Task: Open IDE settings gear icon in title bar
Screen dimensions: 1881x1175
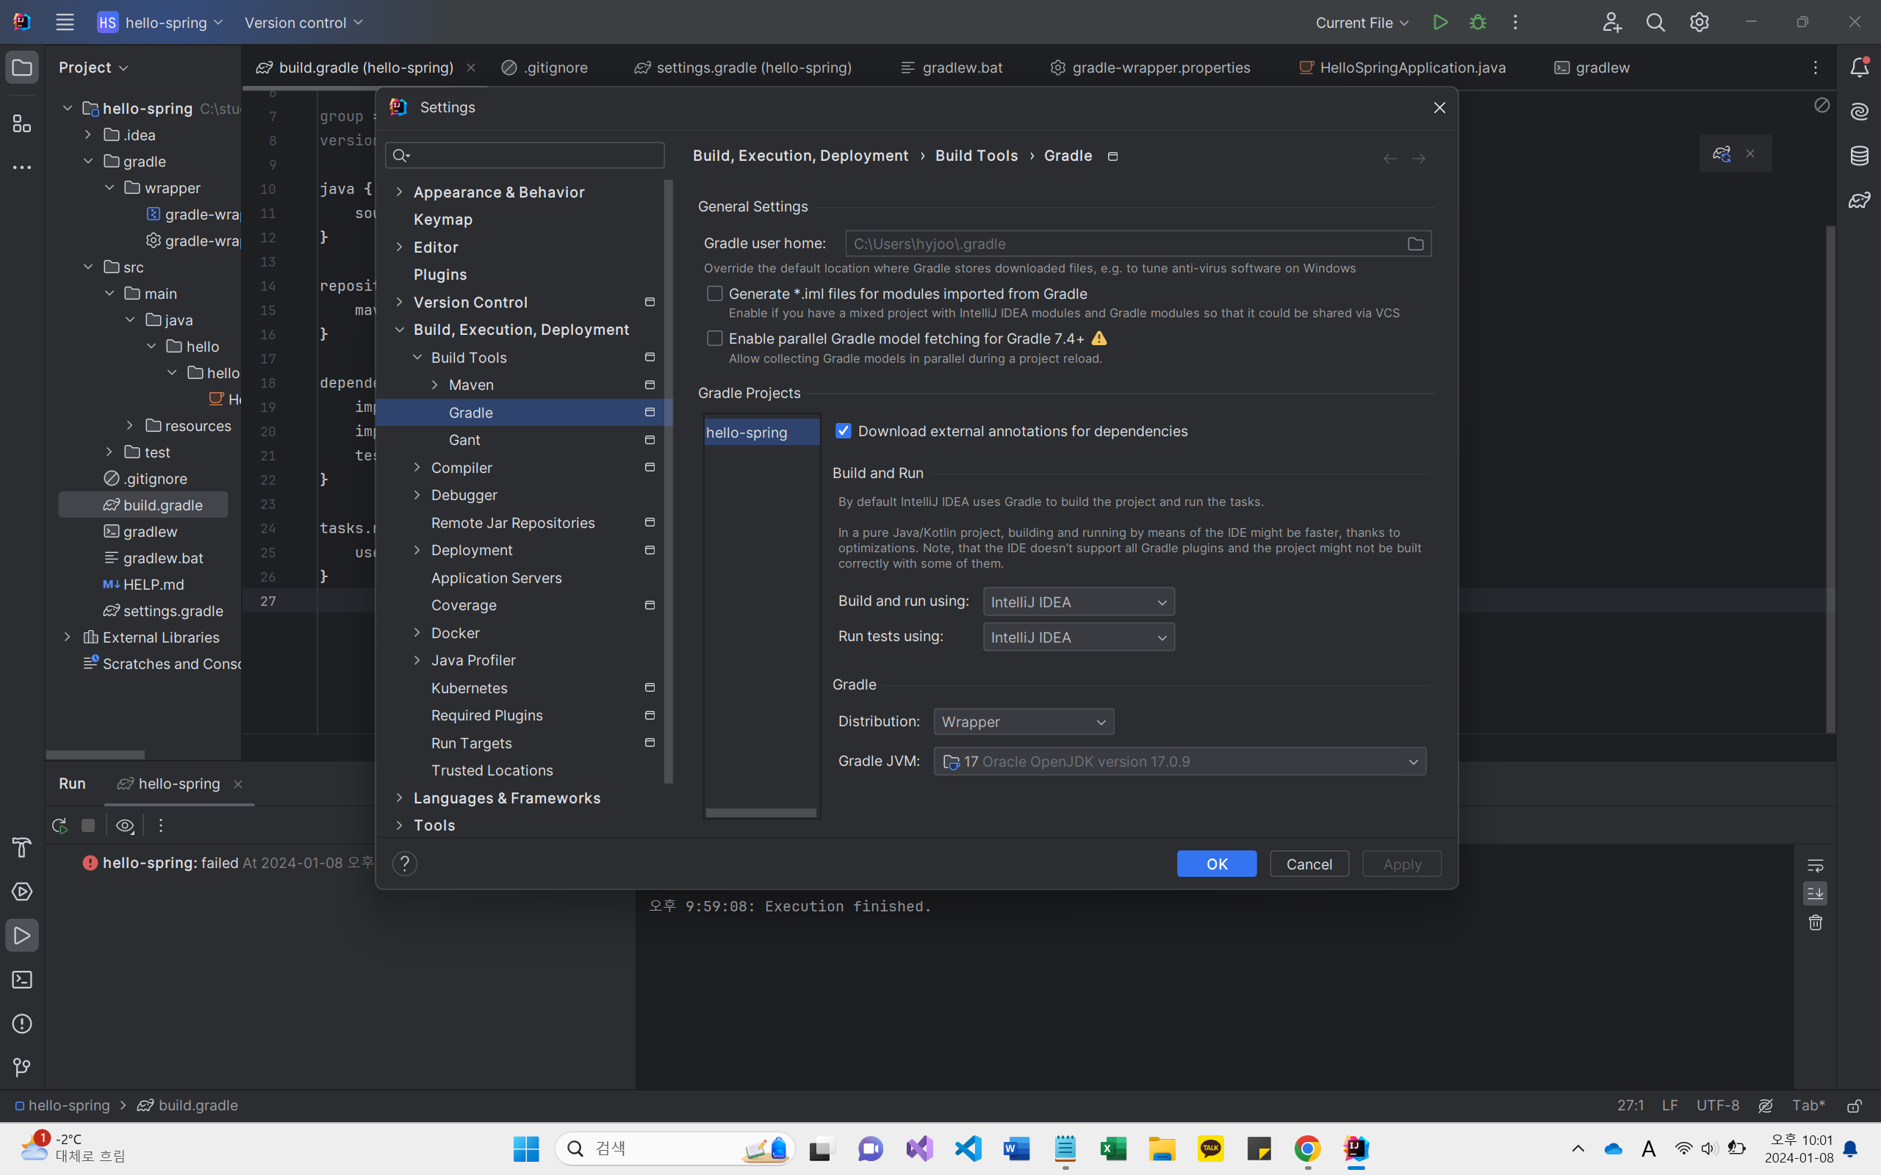Action: point(1699,23)
